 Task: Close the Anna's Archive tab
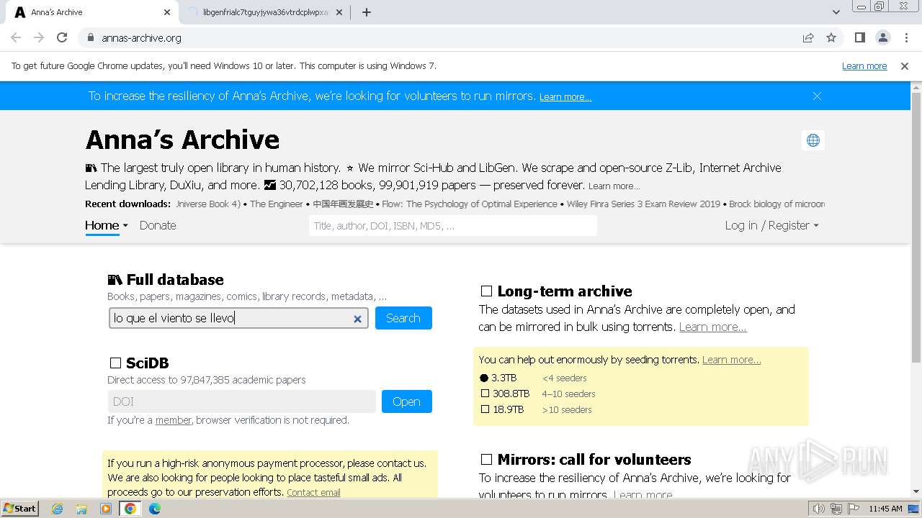click(167, 12)
